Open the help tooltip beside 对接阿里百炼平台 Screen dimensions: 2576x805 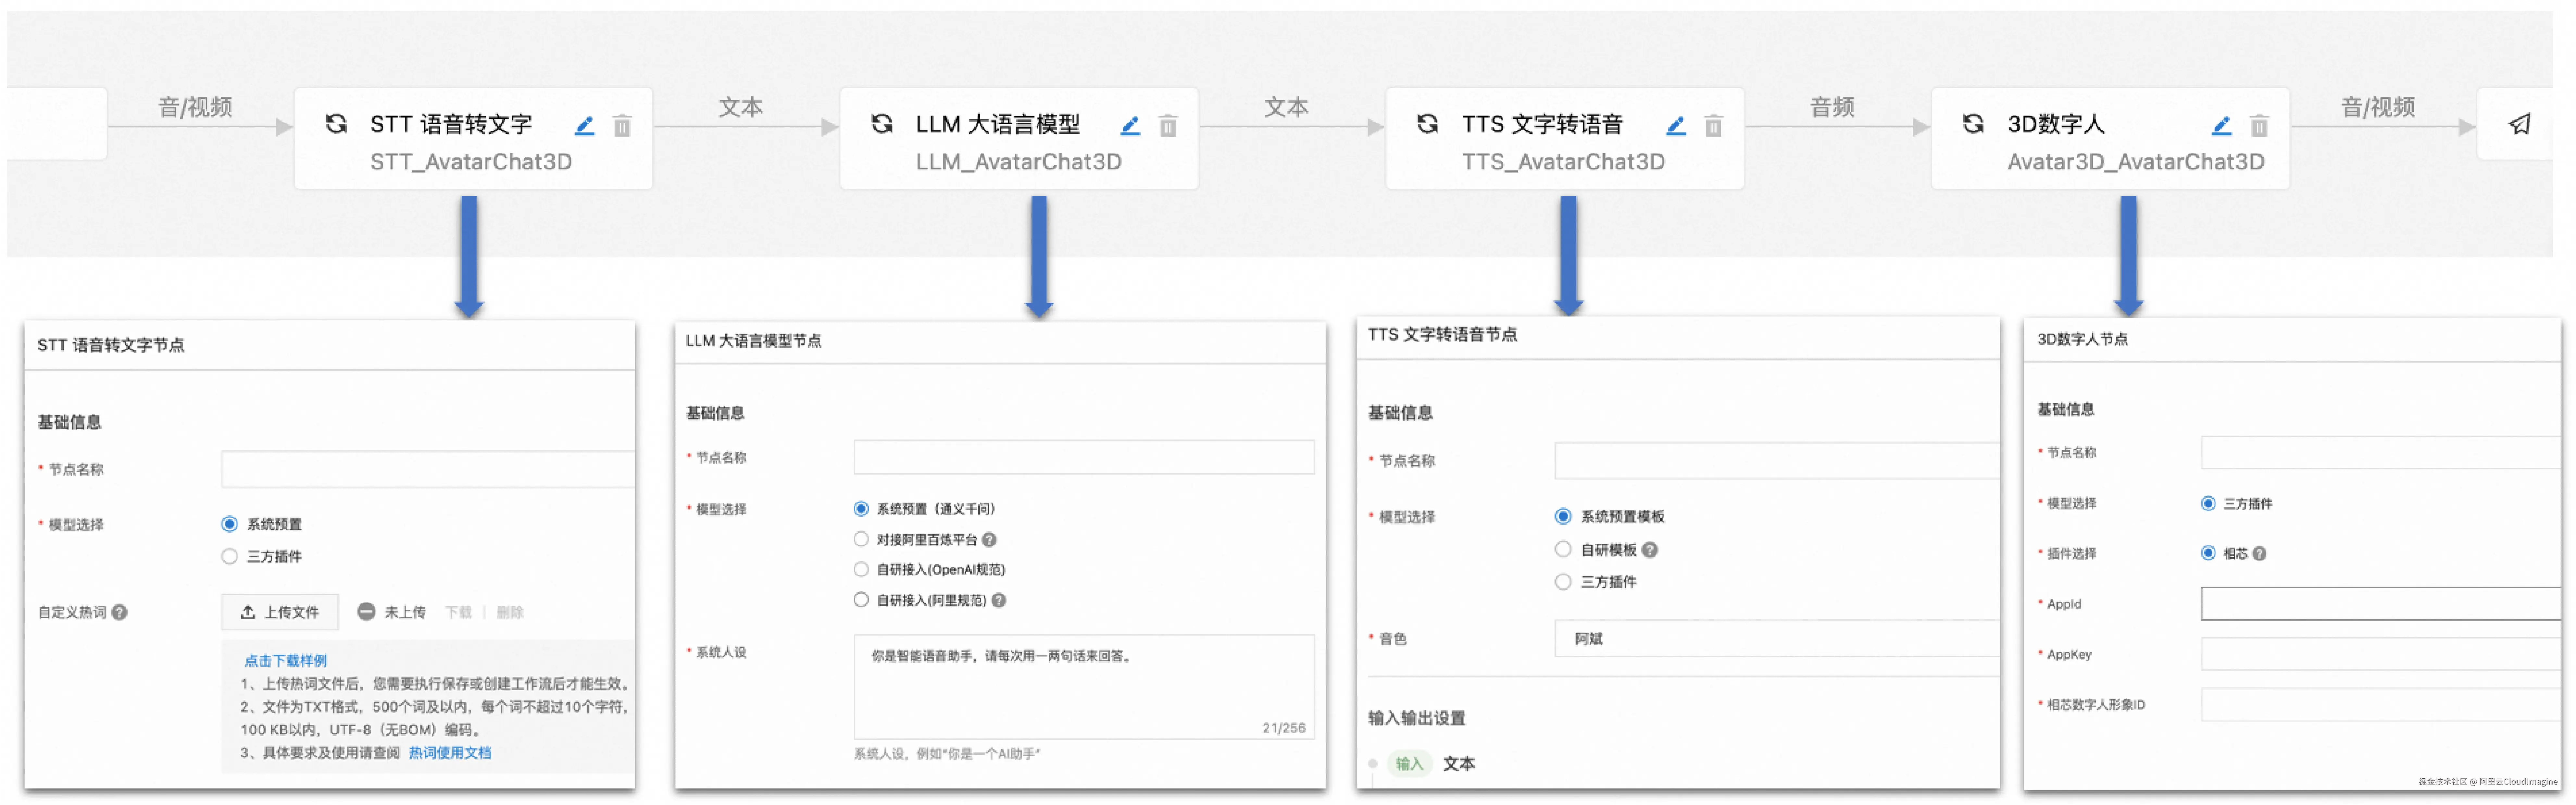[989, 540]
